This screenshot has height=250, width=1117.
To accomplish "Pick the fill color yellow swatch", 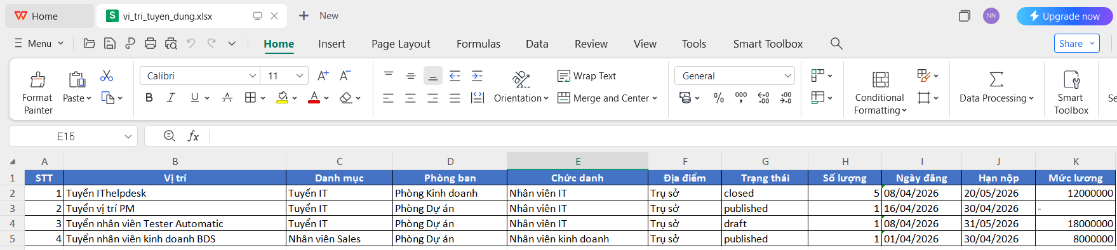I will click(283, 98).
